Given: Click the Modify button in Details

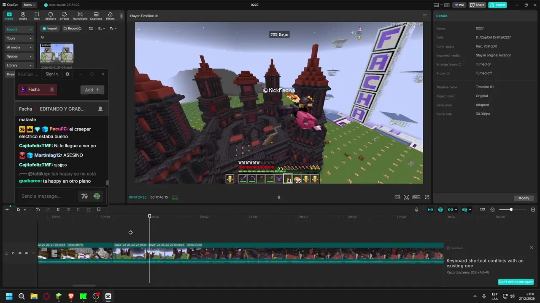Looking at the screenshot, I should point(524,198).
